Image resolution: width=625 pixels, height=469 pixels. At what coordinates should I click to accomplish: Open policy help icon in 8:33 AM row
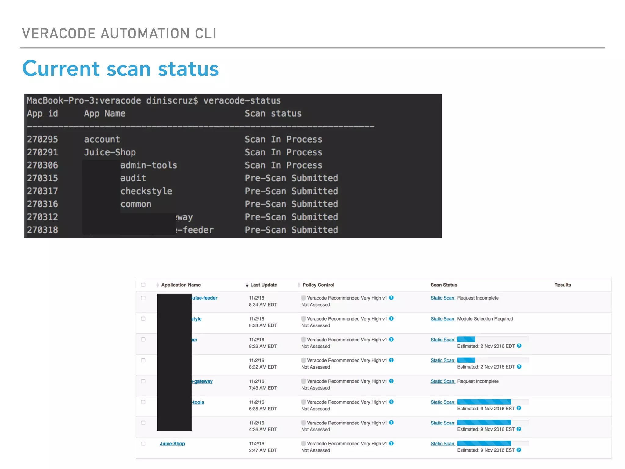click(x=391, y=318)
